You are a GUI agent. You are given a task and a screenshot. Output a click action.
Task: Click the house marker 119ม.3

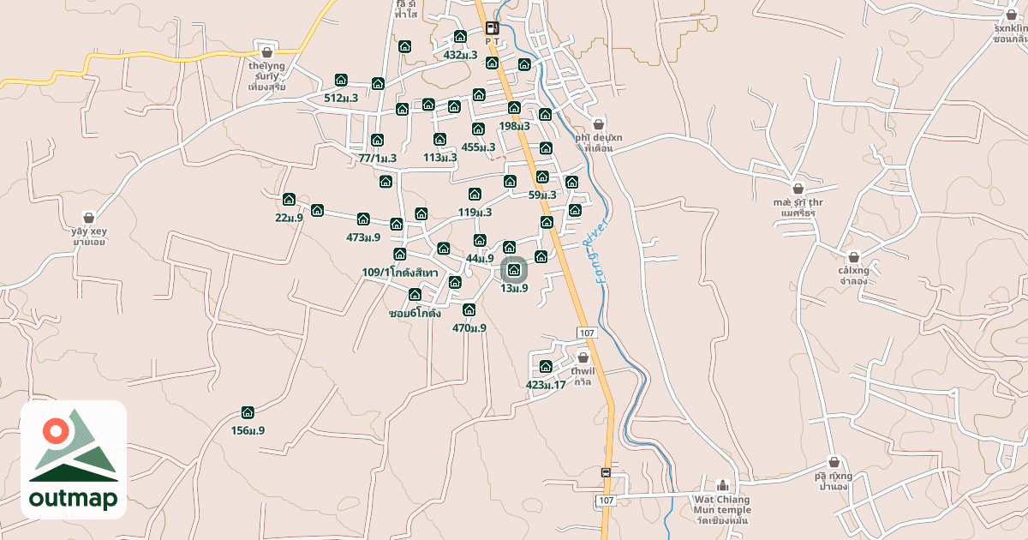click(x=475, y=194)
